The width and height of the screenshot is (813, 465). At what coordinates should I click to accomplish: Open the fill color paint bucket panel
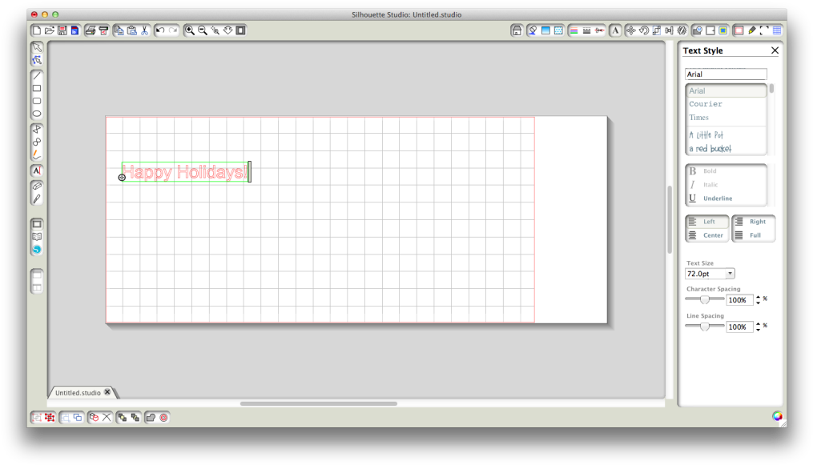533,30
